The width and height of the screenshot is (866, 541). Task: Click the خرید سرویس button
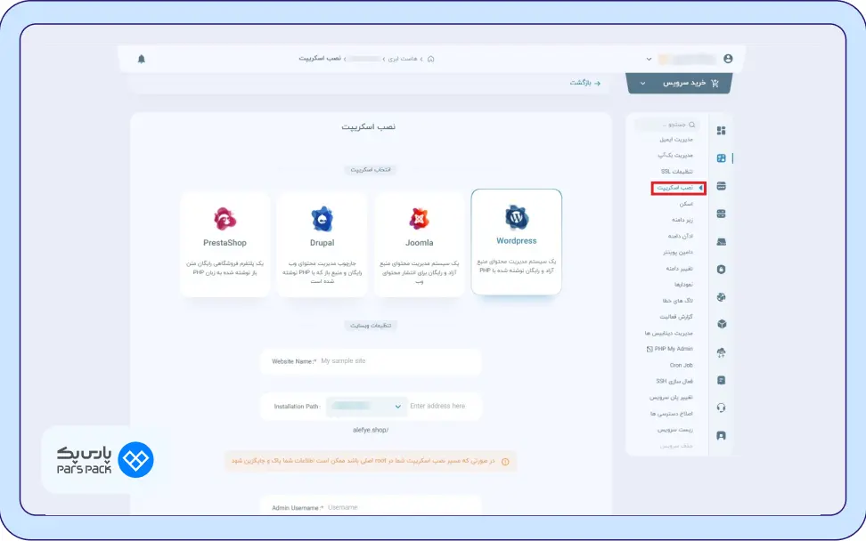click(x=679, y=84)
